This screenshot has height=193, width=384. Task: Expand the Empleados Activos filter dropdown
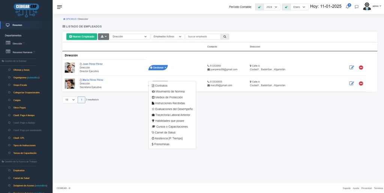pos(167,37)
